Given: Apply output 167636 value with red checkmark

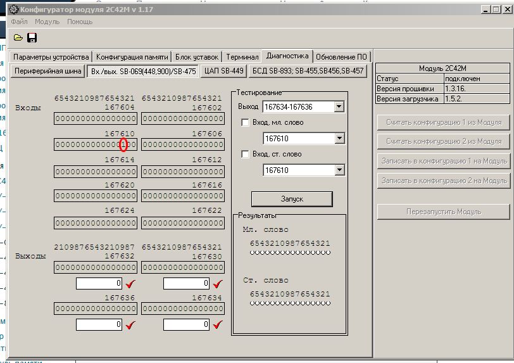Looking at the screenshot, I should [130, 325].
